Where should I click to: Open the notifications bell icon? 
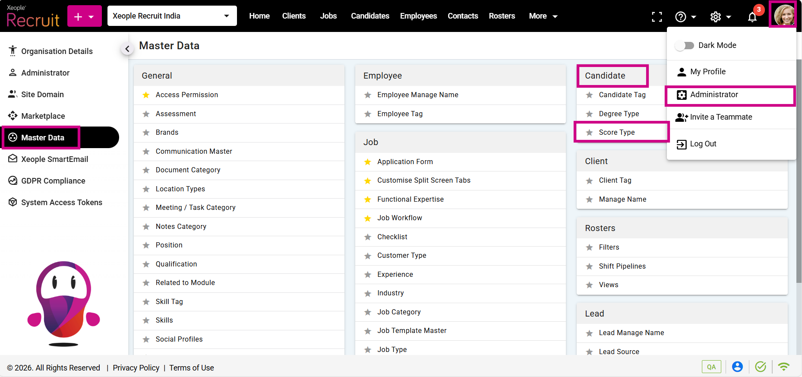[x=752, y=17]
